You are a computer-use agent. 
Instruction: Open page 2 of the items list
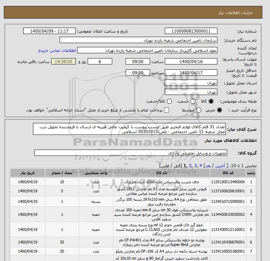(190, 166)
